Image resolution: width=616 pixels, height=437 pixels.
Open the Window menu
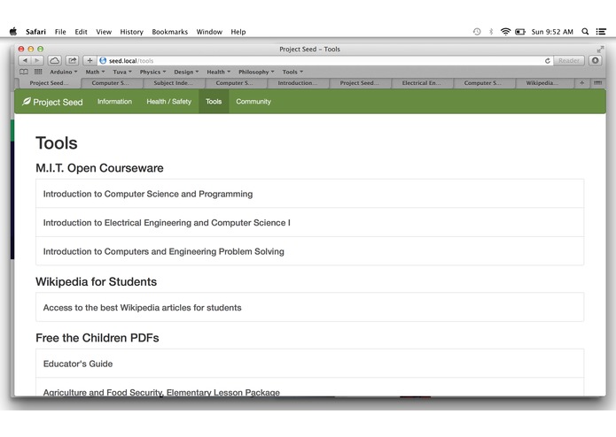209,32
